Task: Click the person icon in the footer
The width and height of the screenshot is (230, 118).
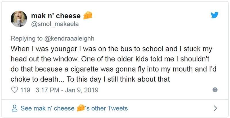Action: click(15, 109)
